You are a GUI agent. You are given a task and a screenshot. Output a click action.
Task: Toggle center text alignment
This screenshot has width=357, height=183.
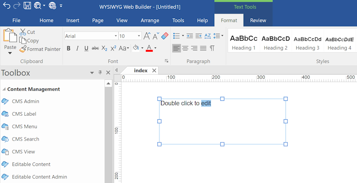(x=185, y=48)
